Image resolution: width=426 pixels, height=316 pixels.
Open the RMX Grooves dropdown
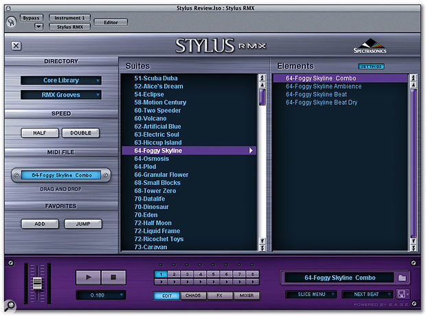pyautogui.click(x=61, y=95)
